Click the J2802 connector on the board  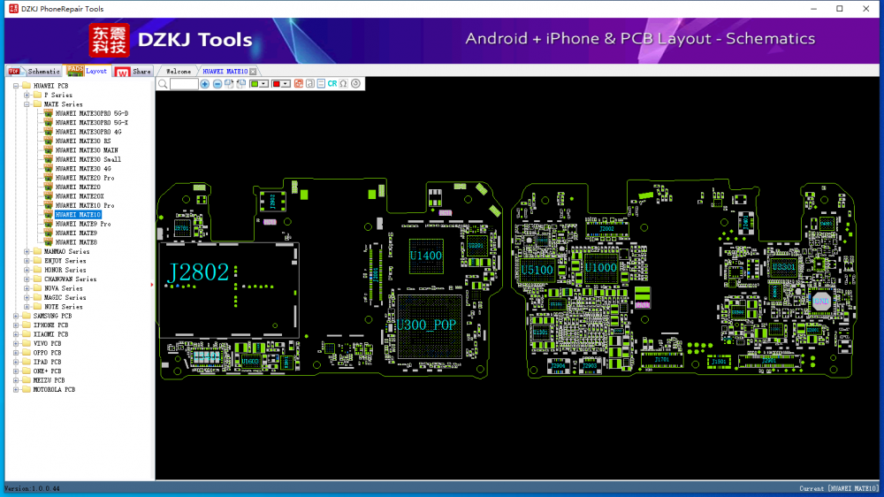point(229,291)
